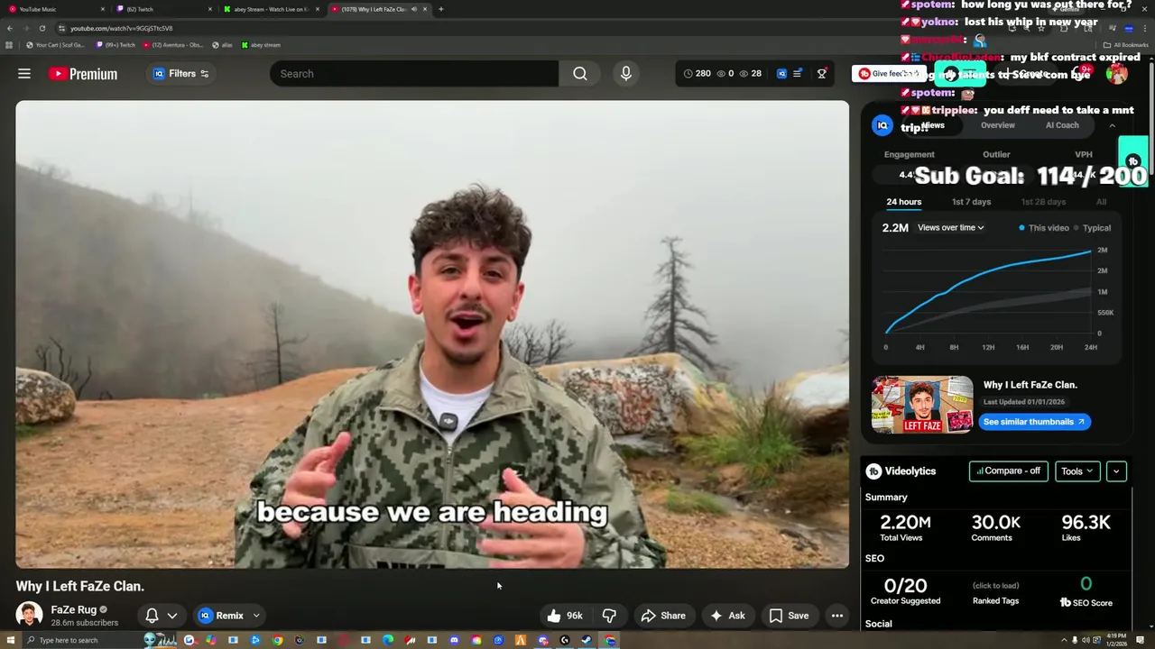This screenshot has width=1155, height=649.
Task: Click the LEFT FAZE video thumbnail preview
Action: tap(922, 405)
